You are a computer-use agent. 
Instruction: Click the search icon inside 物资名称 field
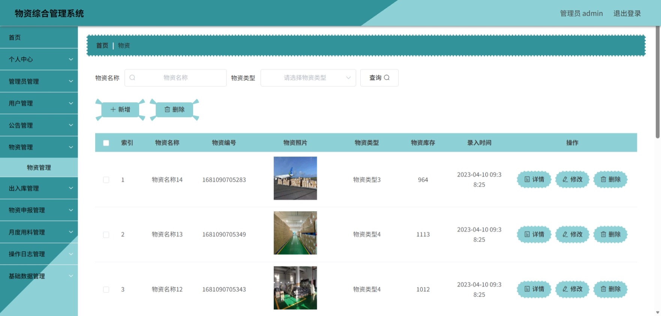132,78
